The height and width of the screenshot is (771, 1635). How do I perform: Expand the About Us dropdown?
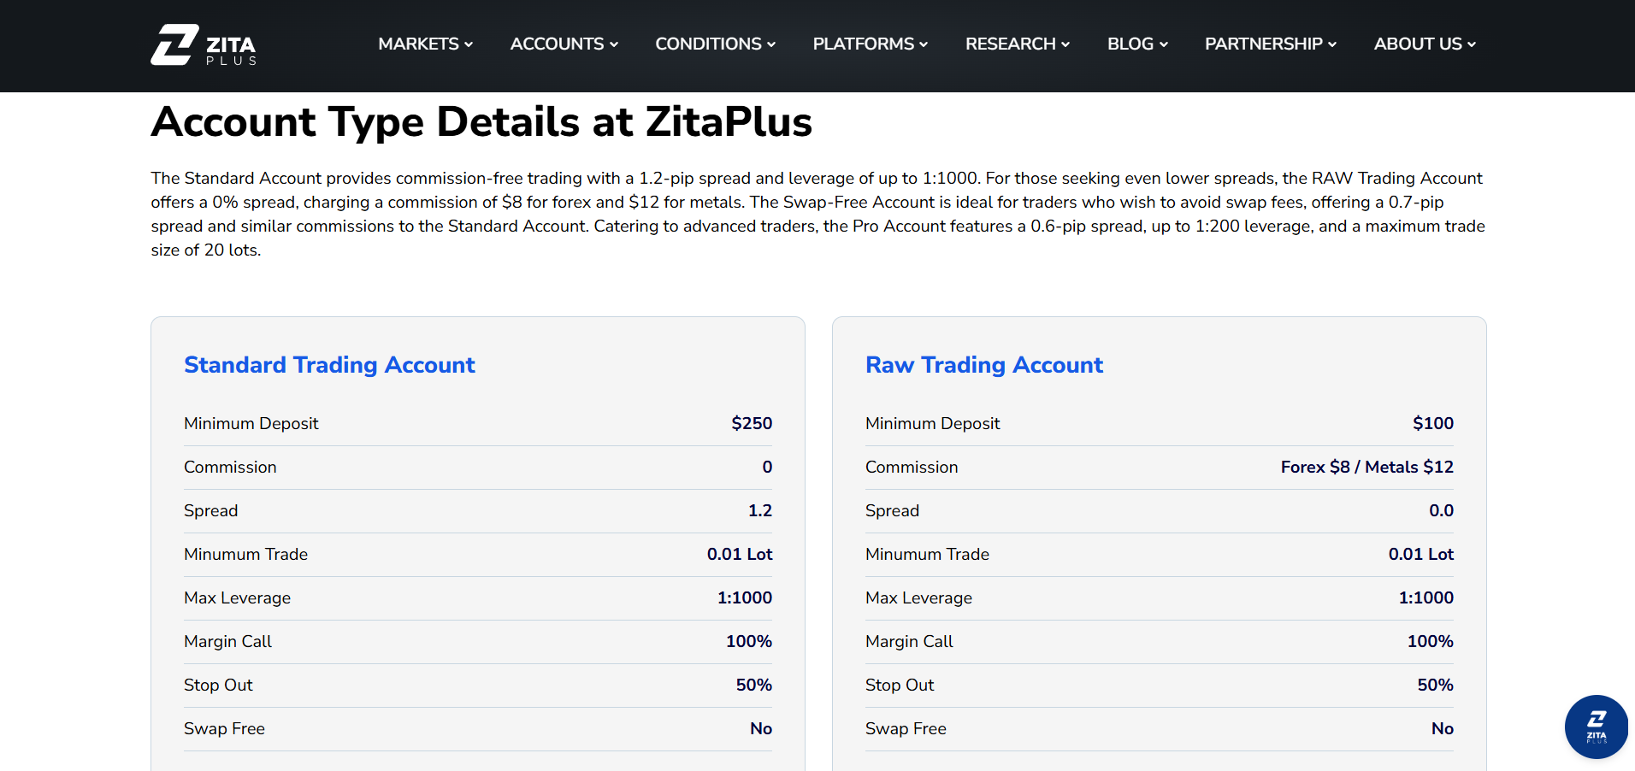point(1425,44)
